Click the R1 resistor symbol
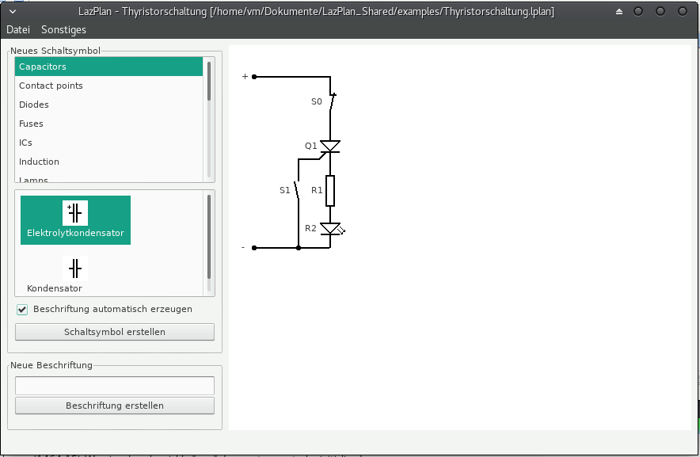Screen dimensions: 700x457 pyautogui.click(x=330, y=191)
